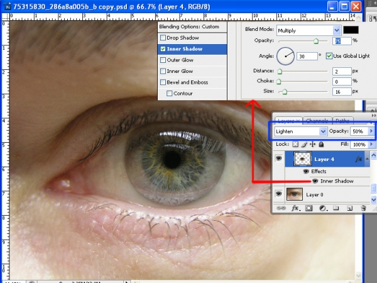
Task: Click the Angle dial control
Action: [x=285, y=56]
